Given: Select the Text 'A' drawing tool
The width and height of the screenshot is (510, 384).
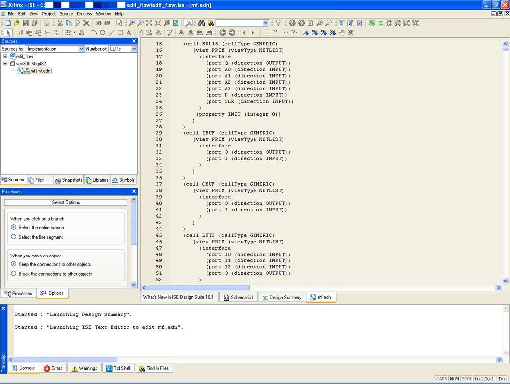Looking at the screenshot, I should (x=128, y=33).
